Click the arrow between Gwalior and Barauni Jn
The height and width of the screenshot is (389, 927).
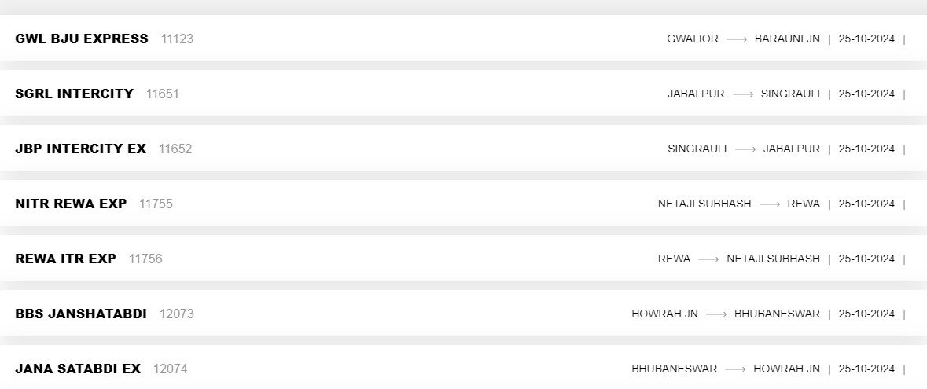[737, 39]
